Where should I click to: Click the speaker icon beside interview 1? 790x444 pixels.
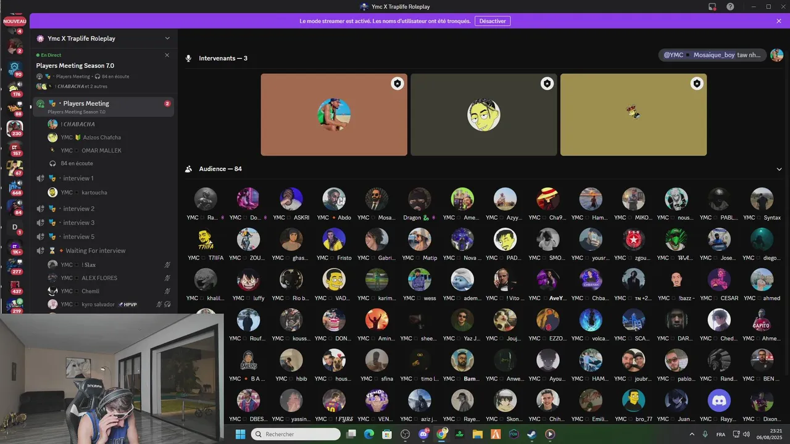[x=41, y=178]
